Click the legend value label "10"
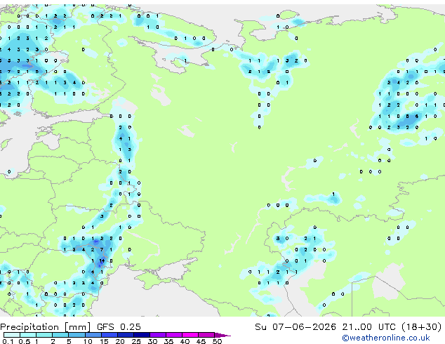The image size is (445, 344). 88,341
